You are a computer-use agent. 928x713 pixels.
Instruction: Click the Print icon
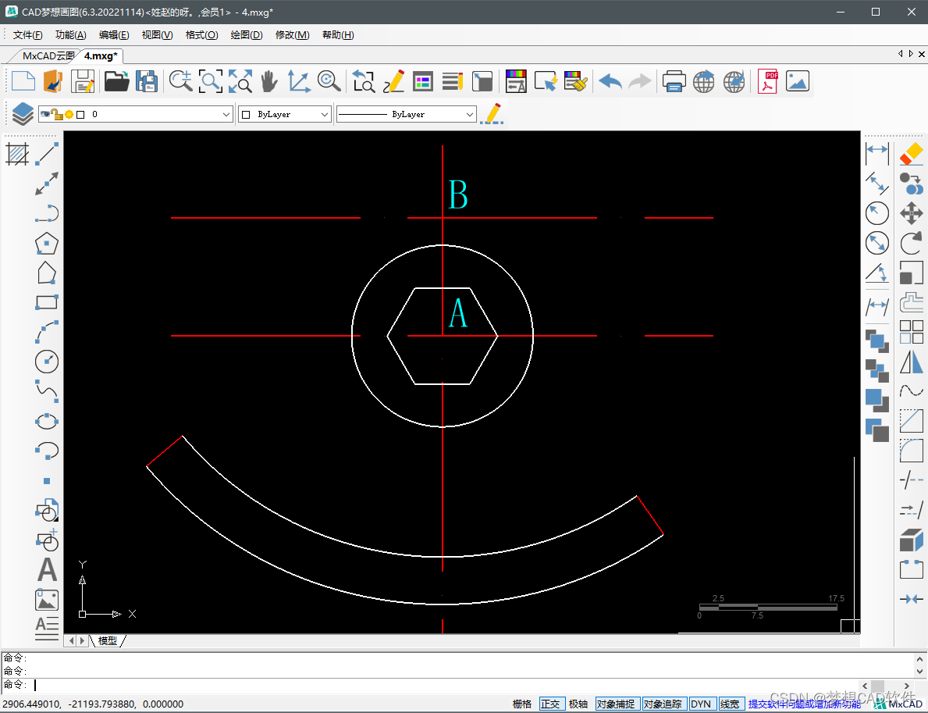click(674, 81)
